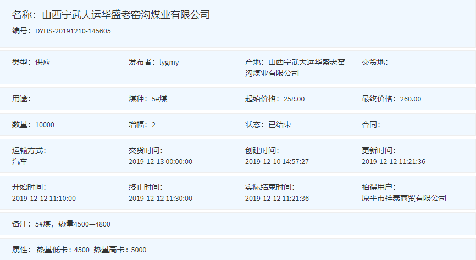The image size is (476, 260).
Task: Click the 热量高卡 value 5000
Action: point(139,250)
